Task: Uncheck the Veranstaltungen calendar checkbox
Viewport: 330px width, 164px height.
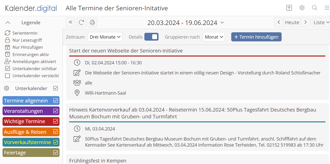Action: click(x=56, y=111)
